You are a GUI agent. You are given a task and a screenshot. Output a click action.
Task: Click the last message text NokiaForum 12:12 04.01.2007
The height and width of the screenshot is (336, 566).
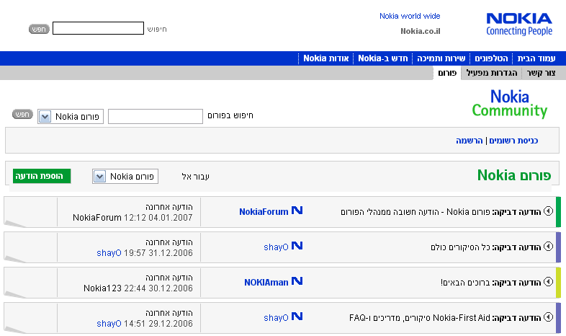(x=132, y=218)
